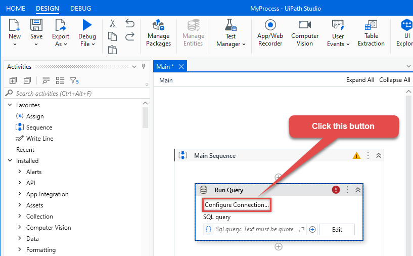Viewport: 413px width, 256px height.
Task: Click the Activities panel scrollbar
Action: point(146,117)
